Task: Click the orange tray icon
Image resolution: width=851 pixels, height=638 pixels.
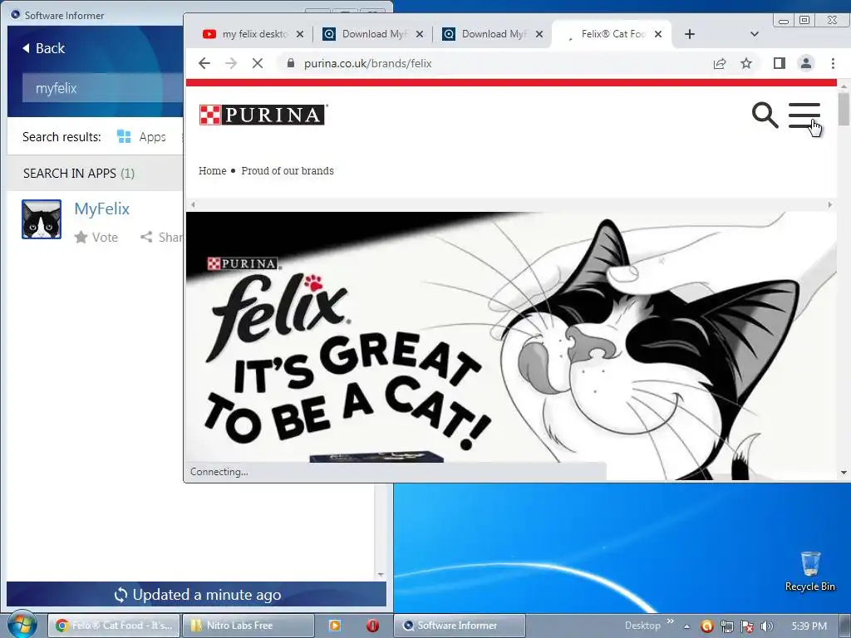Action: (706, 626)
